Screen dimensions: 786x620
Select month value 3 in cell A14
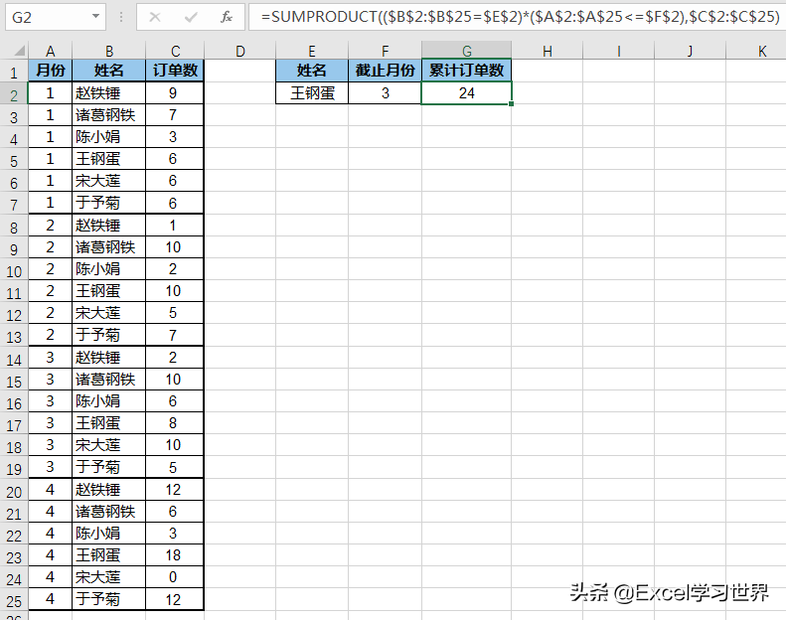pyautogui.click(x=50, y=358)
